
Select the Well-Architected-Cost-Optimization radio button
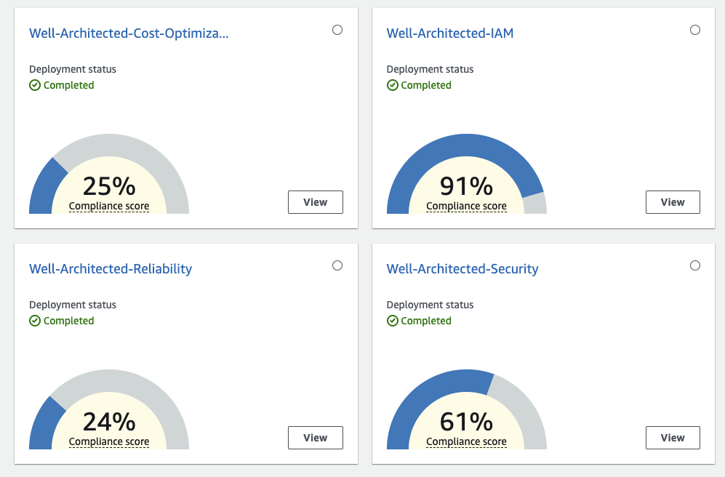pyautogui.click(x=337, y=30)
